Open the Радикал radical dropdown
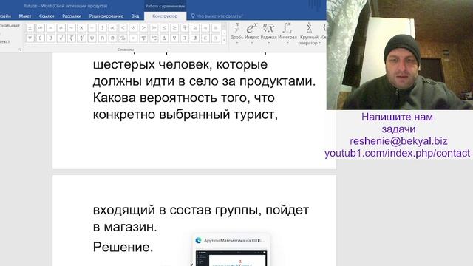The height and width of the screenshot is (266, 473). pyautogui.click(x=268, y=33)
